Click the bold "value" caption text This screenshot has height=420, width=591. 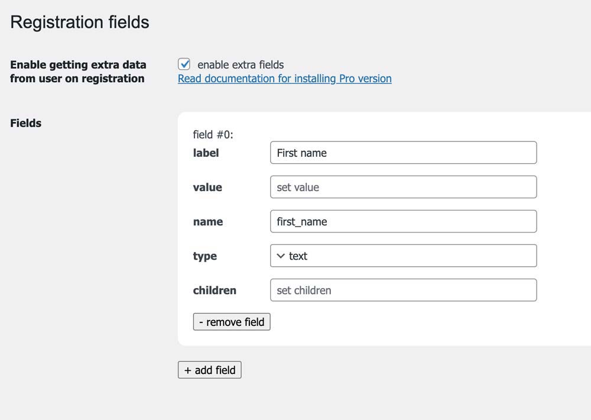(207, 187)
